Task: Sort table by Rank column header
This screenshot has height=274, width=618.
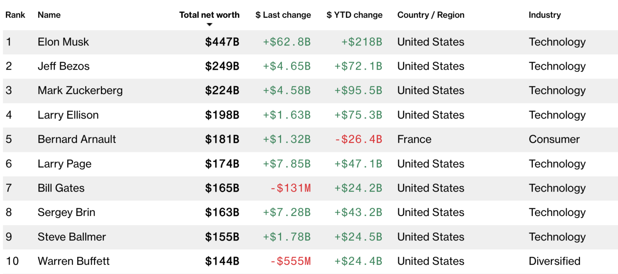Action: coord(15,15)
